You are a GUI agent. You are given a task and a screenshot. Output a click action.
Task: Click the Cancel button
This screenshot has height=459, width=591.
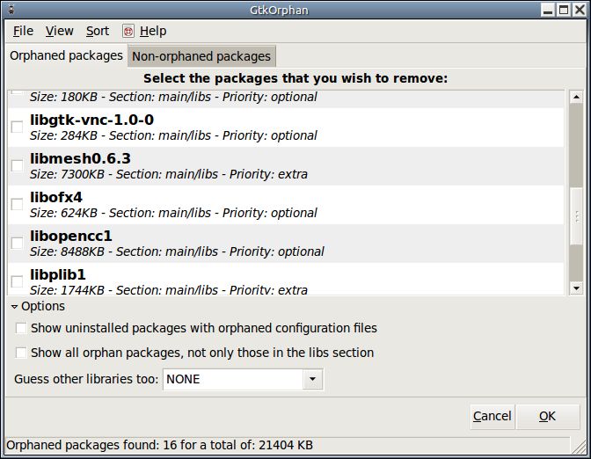click(x=492, y=417)
